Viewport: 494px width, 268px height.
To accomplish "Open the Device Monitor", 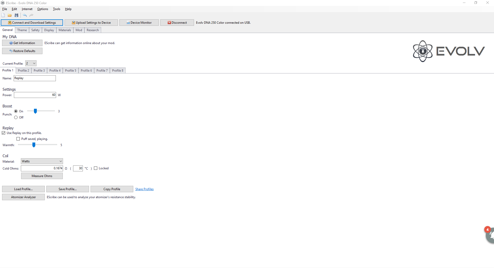I will point(139,23).
